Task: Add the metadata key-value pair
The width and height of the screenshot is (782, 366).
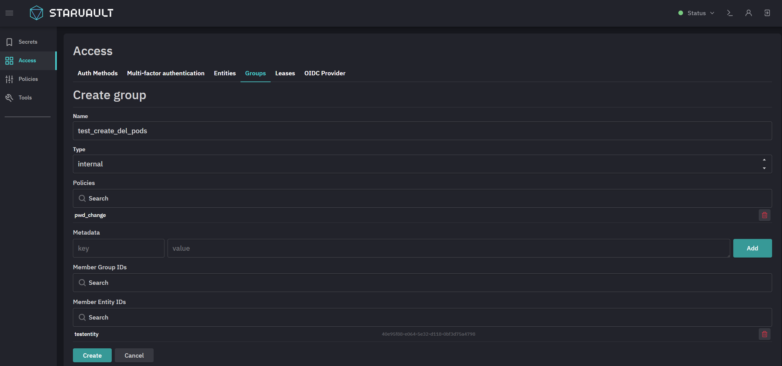Action: [x=753, y=248]
